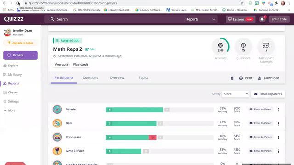
Task: Open more options for Kelli
Action: (278, 123)
